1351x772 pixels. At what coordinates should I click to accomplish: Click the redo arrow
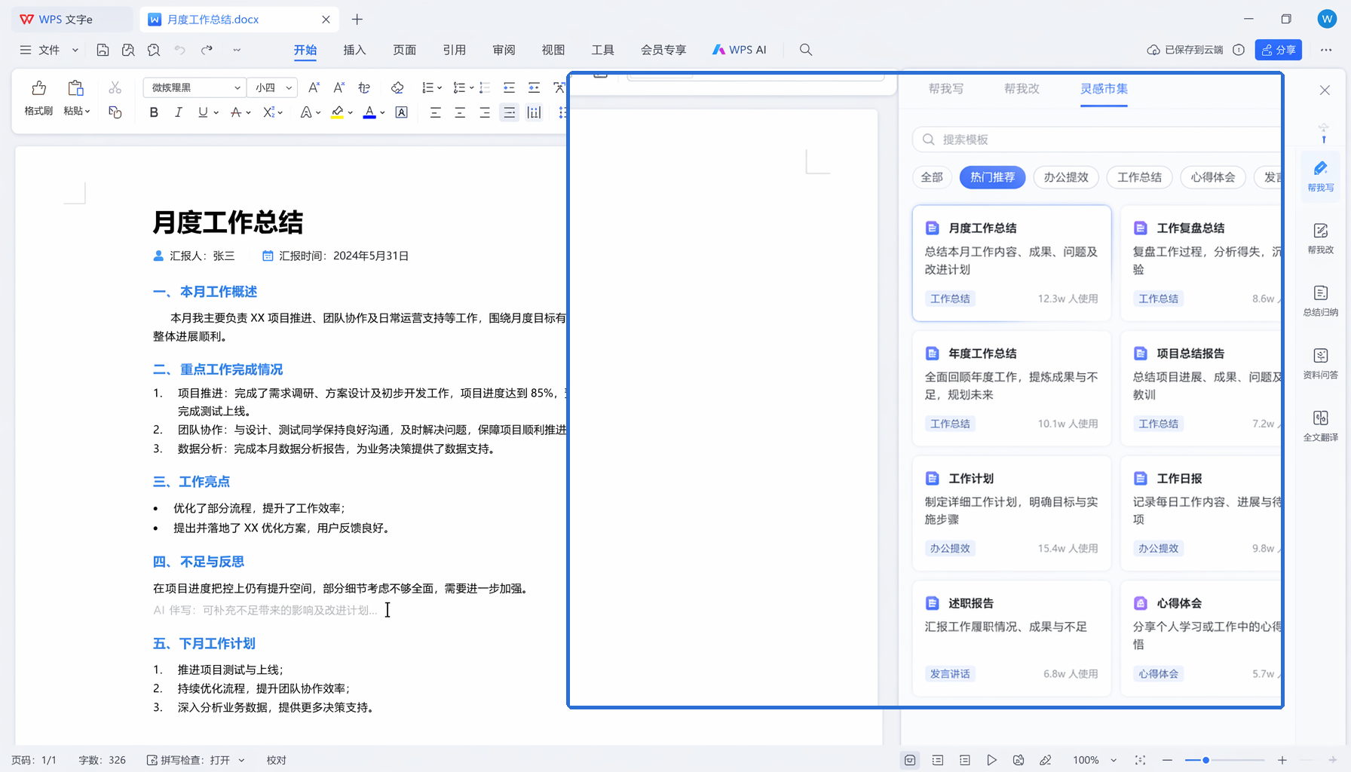pyautogui.click(x=207, y=50)
